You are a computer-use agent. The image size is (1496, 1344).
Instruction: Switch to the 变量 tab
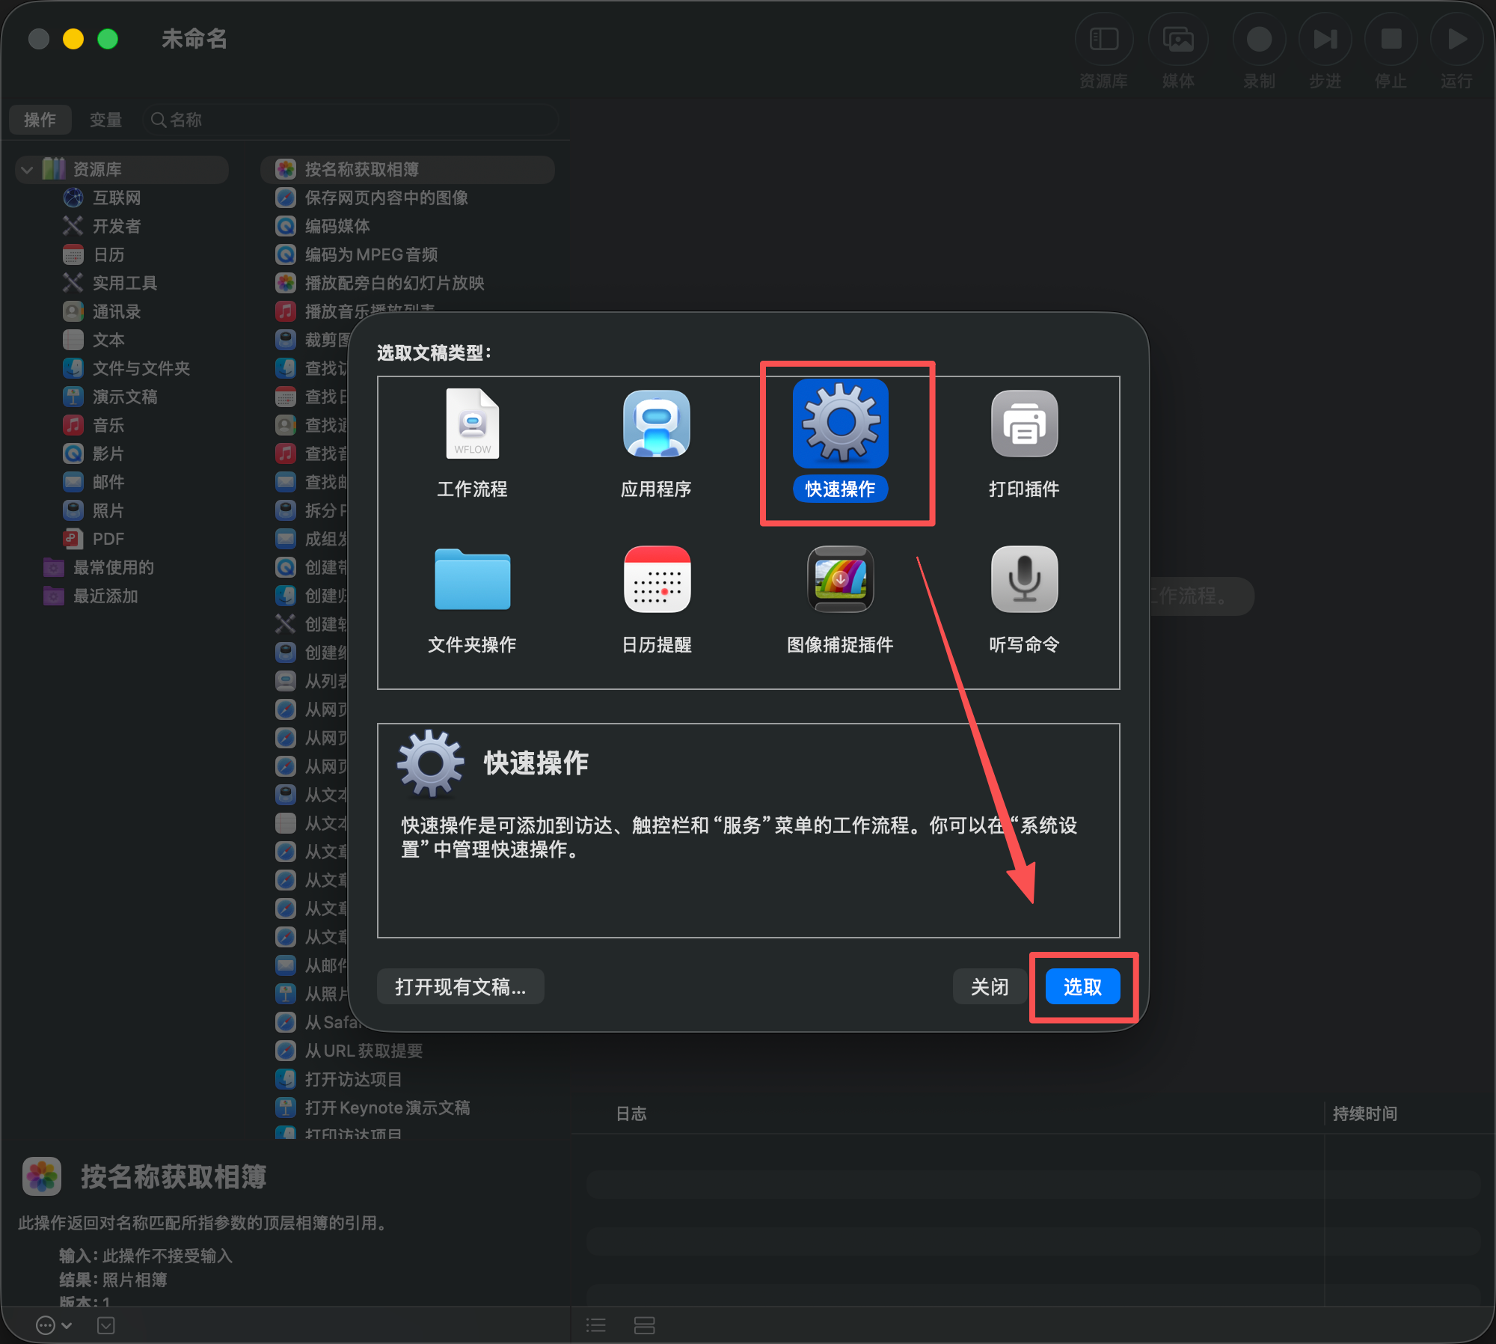coord(105,120)
